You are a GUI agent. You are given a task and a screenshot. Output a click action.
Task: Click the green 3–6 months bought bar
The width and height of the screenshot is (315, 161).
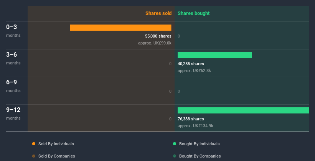coord(214,55)
